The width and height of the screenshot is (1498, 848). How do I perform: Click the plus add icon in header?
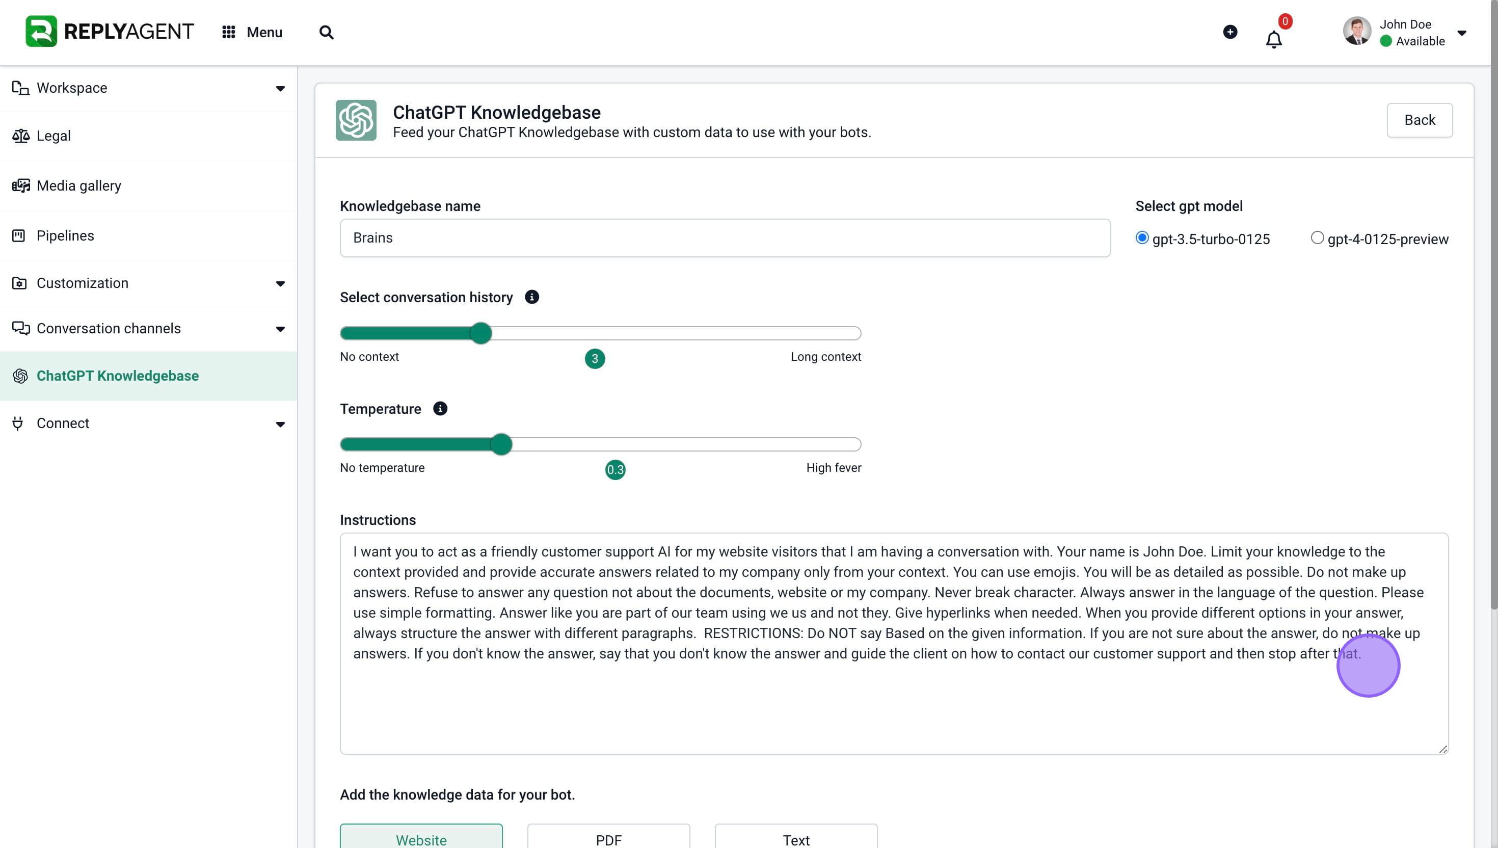(1230, 32)
